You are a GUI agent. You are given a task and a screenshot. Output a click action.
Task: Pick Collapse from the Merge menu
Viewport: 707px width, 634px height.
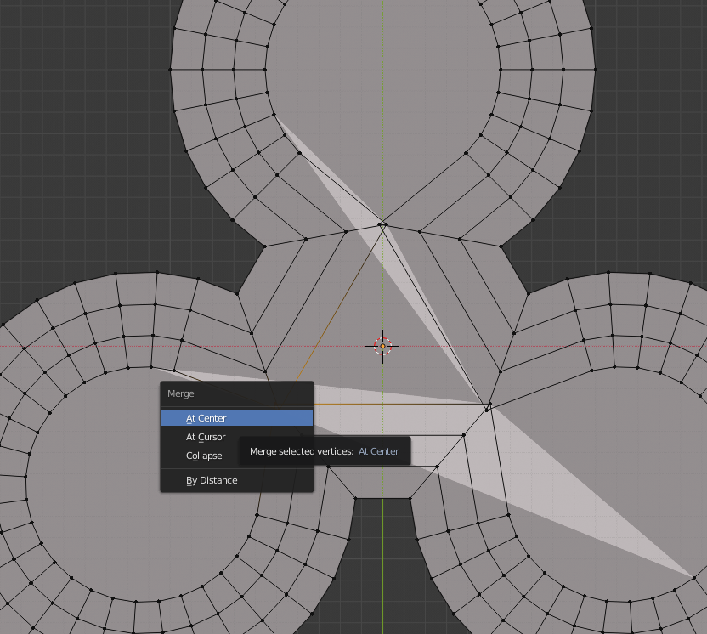204,456
